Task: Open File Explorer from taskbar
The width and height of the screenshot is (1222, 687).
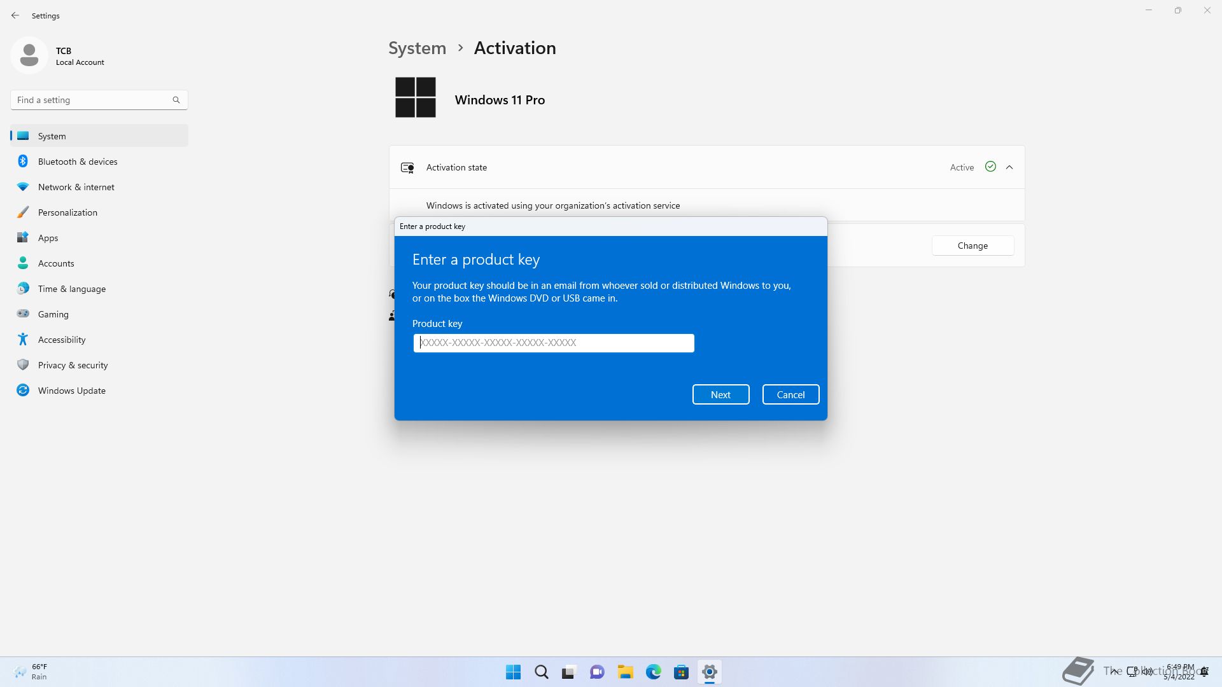Action: (x=625, y=672)
